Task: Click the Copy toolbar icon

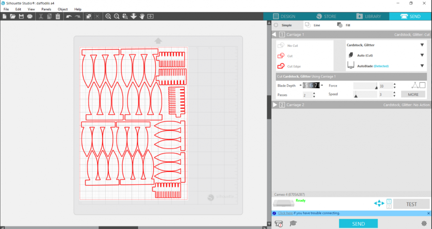Action: click(49, 16)
